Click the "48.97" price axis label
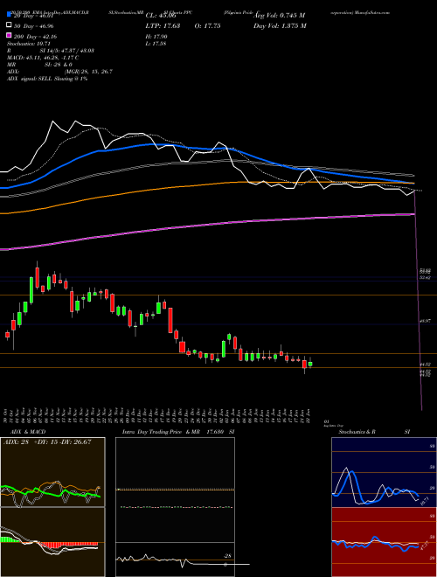The image size is (437, 577). [x=425, y=321]
